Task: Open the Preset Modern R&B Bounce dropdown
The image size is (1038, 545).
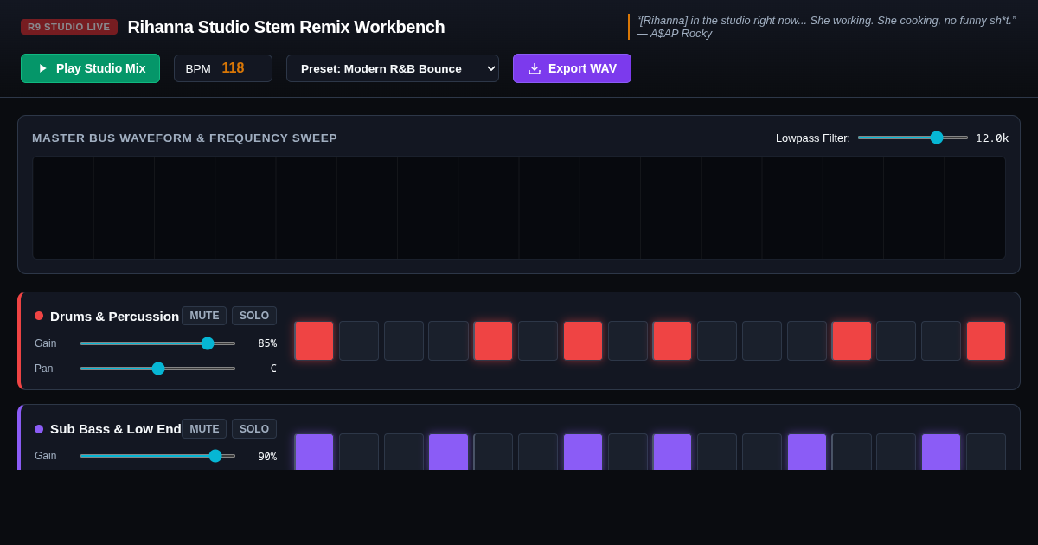Action: [393, 68]
